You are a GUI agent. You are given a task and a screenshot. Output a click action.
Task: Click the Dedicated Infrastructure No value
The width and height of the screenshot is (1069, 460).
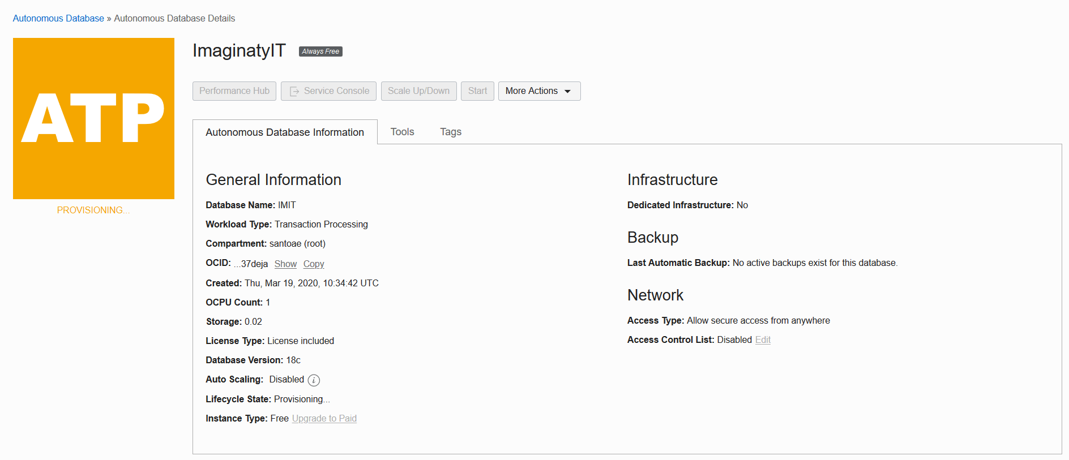(742, 205)
